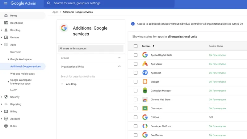Open Web and mobile apps
Viewport: 247px width, 139px height.
coord(22,74)
